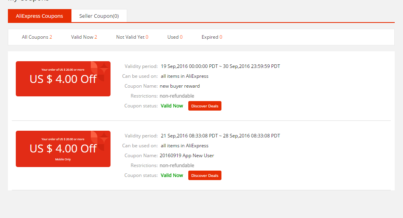Viewport: 403px width, 218px height.
Task: Click validity period ending 28 Sep,2016
Action: click(x=221, y=136)
